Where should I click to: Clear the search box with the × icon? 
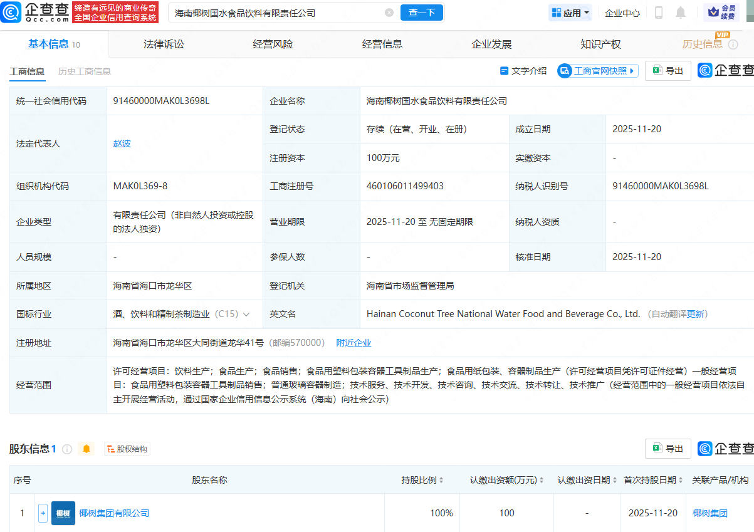tap(389, 12)
